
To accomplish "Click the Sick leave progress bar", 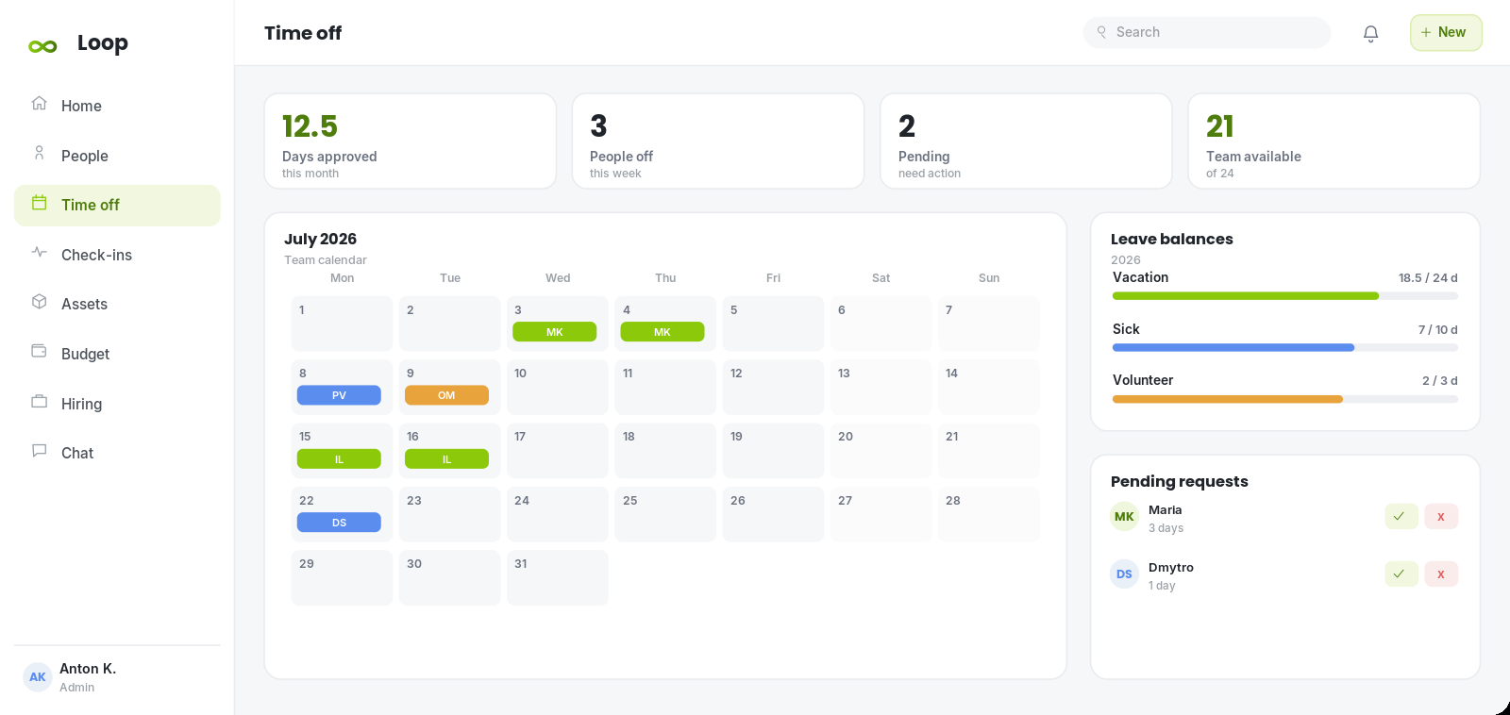I will pyautogui.click(x=1284, y=348).
